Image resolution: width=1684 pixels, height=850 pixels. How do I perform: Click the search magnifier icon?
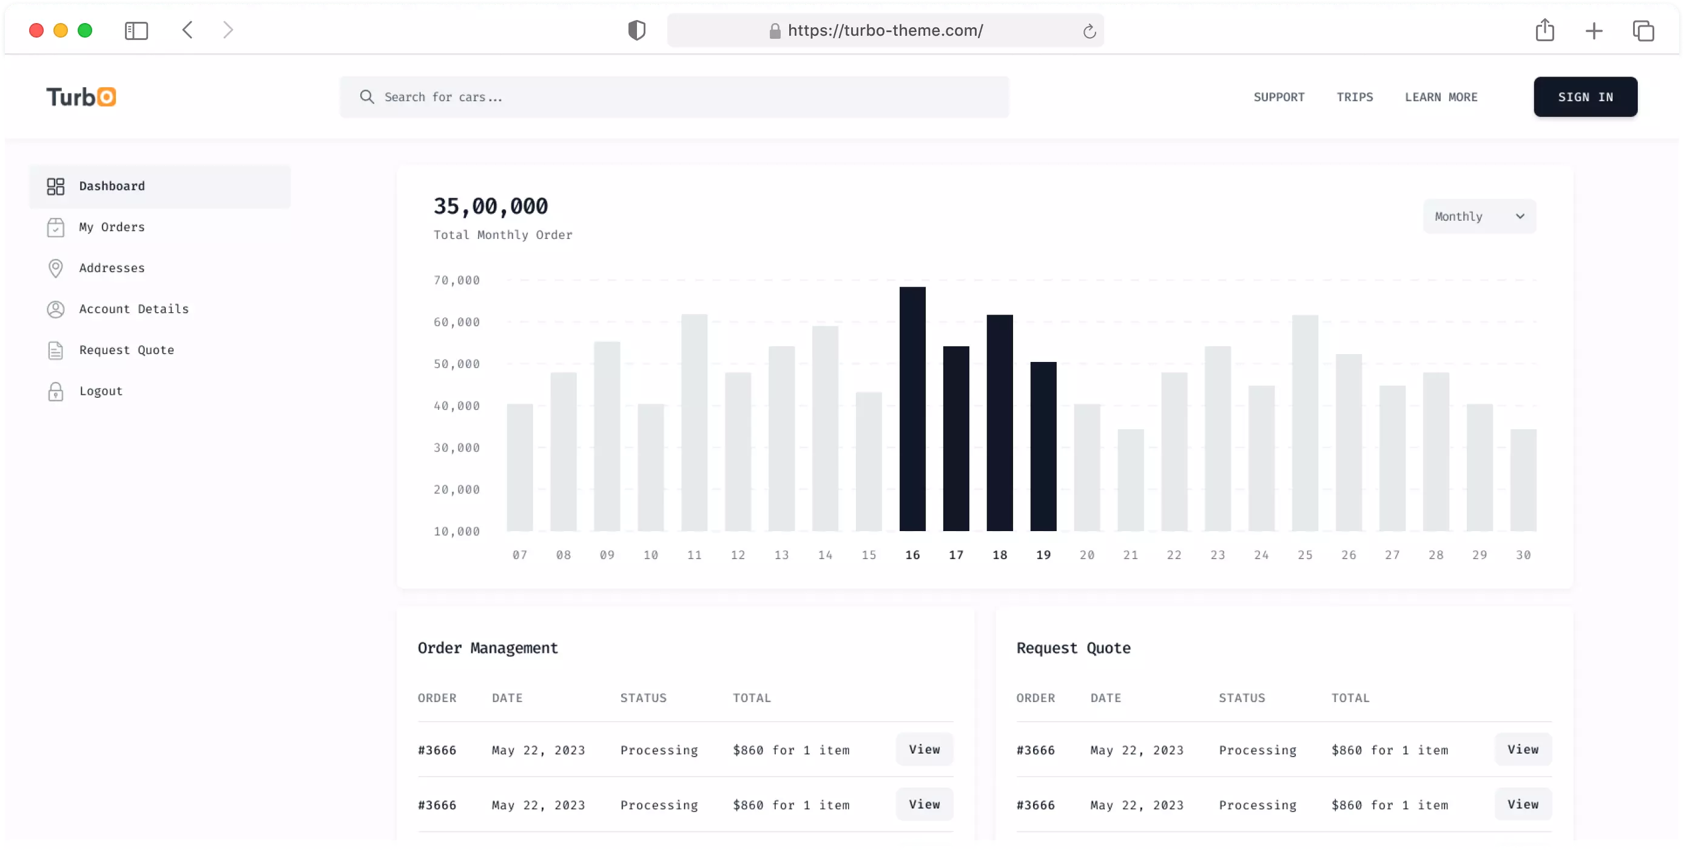(367, 96)
